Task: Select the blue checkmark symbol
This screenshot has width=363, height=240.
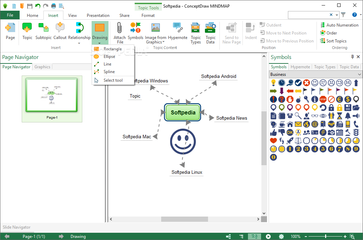Action: (298, 82)
